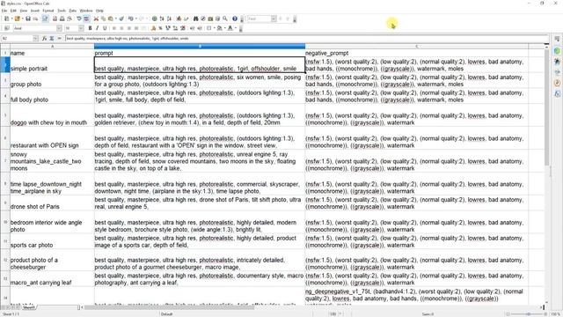Print the file using the printer icon
This screenshot has height=317, width=563.
[62, 18]
